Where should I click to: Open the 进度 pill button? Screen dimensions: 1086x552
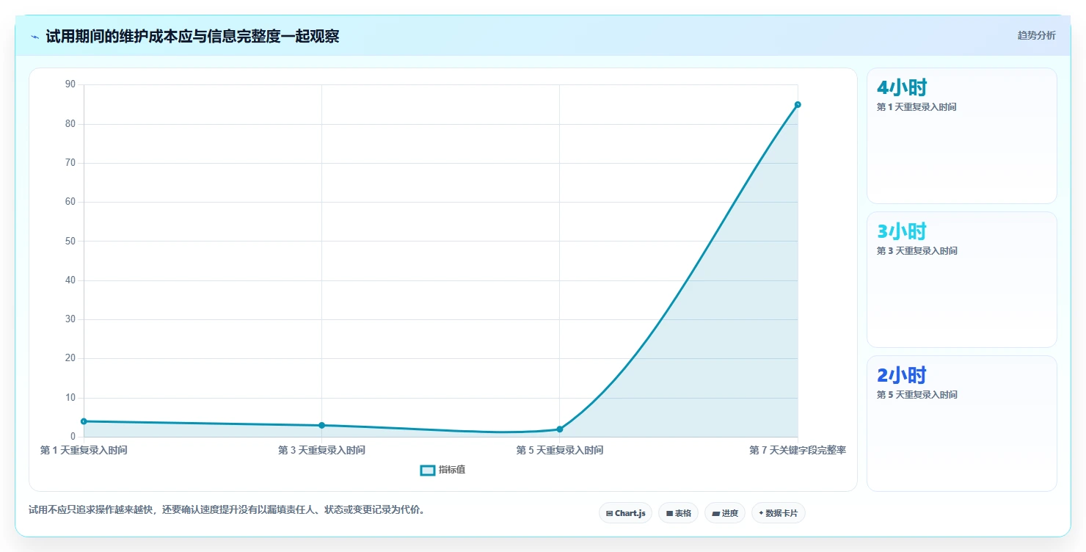[x=724, y=513]
